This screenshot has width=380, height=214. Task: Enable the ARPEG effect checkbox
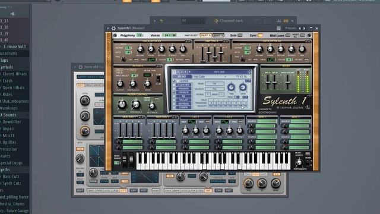(x=174, y=81)
